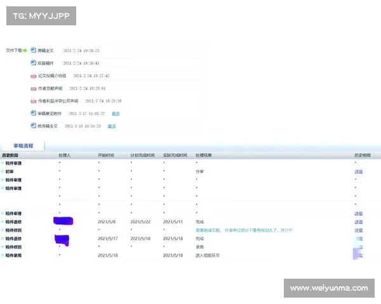Click the 处理结果 column header
381x304 pixels.
click(204, 155)
